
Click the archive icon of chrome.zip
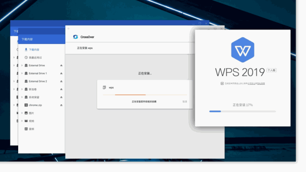(x=26, y=105)
